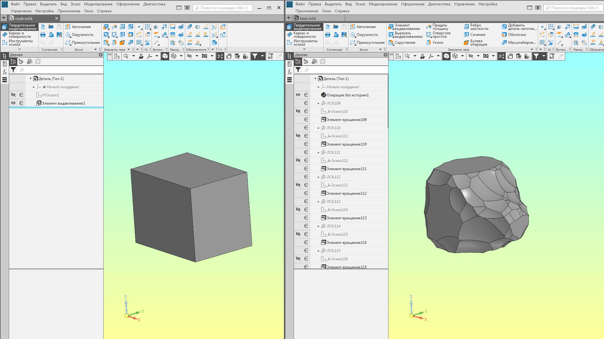The width and height of the screenshot is (604, 339).
Task: Click filter funnel icon in bear.m3d view toolbar
Action: point(536,56)
